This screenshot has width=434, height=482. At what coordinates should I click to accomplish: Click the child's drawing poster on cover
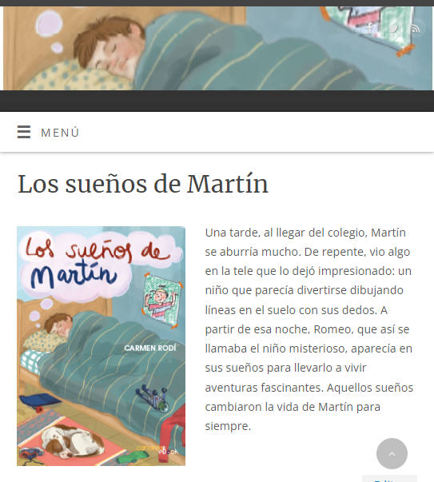point(162,299)
